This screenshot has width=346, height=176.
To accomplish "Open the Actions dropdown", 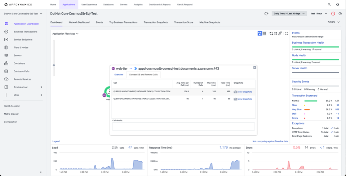I will point(334,22).
